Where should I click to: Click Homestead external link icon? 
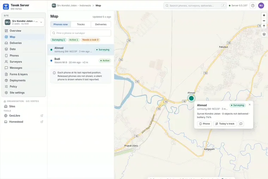[x=42, y=122]
